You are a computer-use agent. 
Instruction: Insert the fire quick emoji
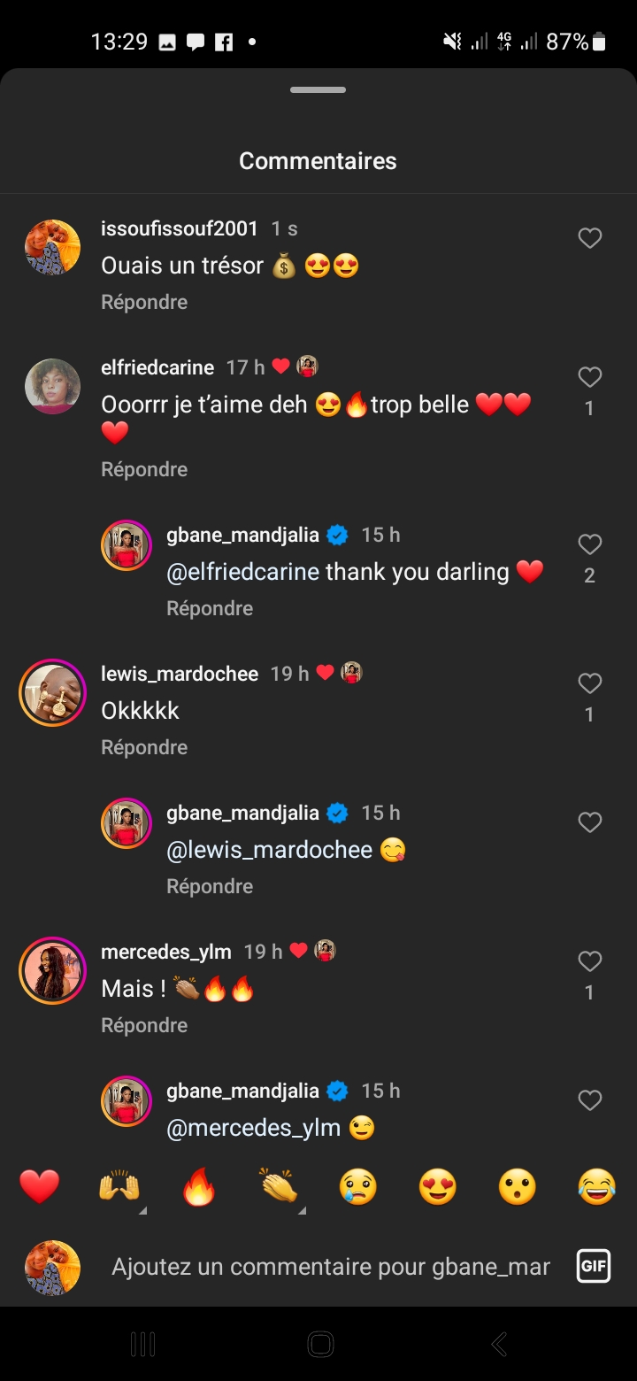tap(199, 1186)
